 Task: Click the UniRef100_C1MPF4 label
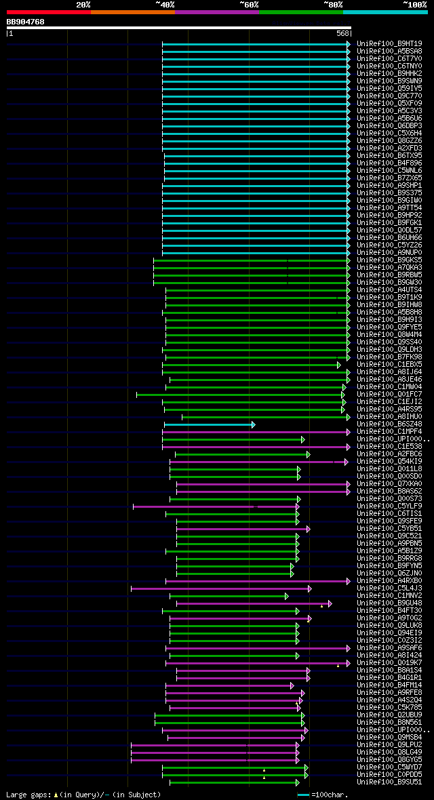tap(389, 431)
